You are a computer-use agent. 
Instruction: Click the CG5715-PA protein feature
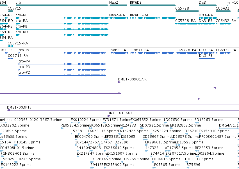[10, 58]
